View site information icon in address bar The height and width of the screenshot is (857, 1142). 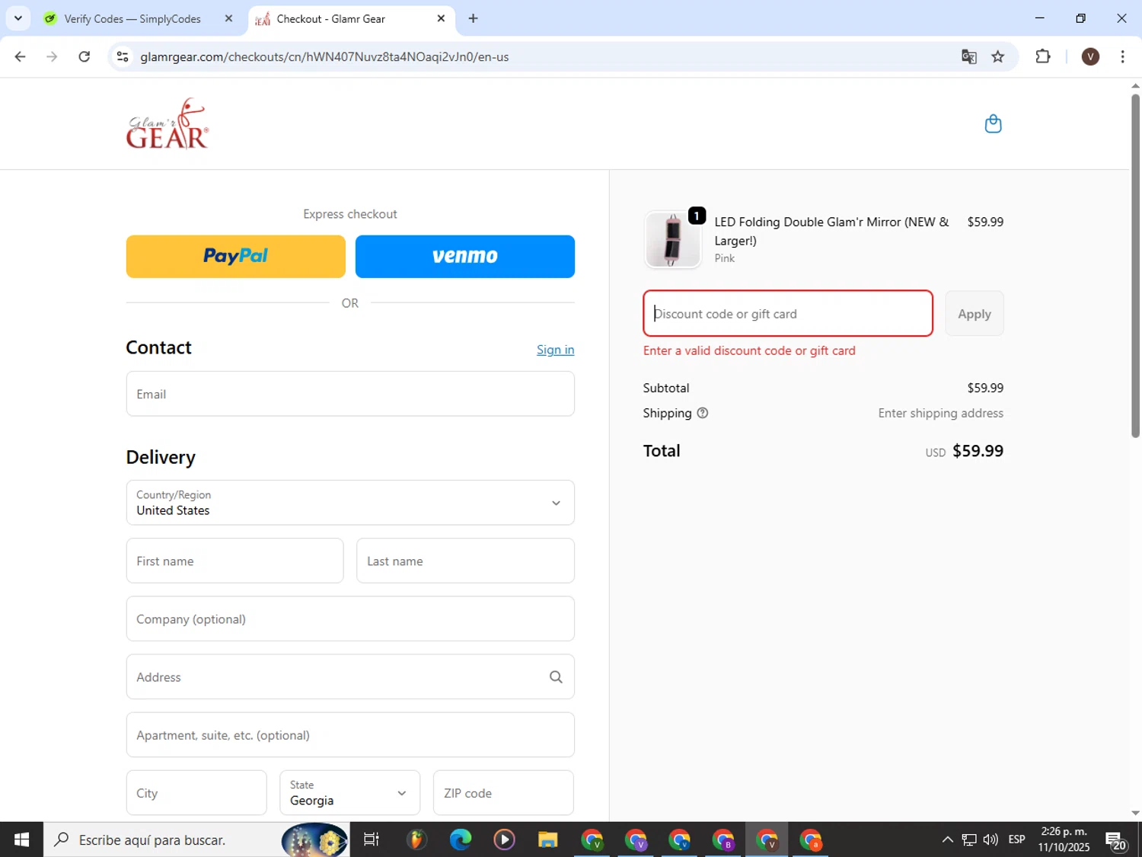[123, 56]
